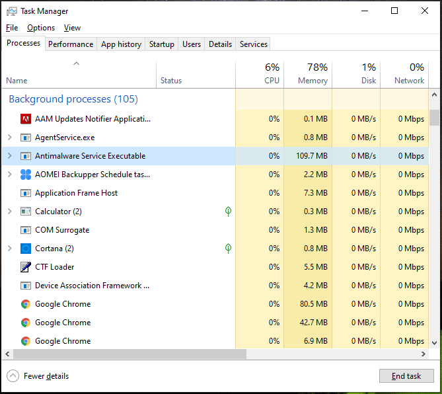Click the Background processes (105) heading
This screenshot has width=442, height=394.
[73, 99]
